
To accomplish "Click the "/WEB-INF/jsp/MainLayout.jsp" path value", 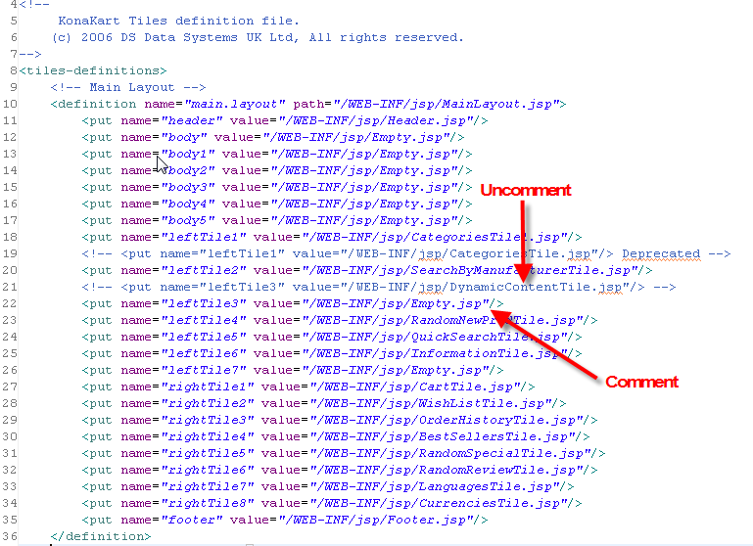I will coord(447,104).
